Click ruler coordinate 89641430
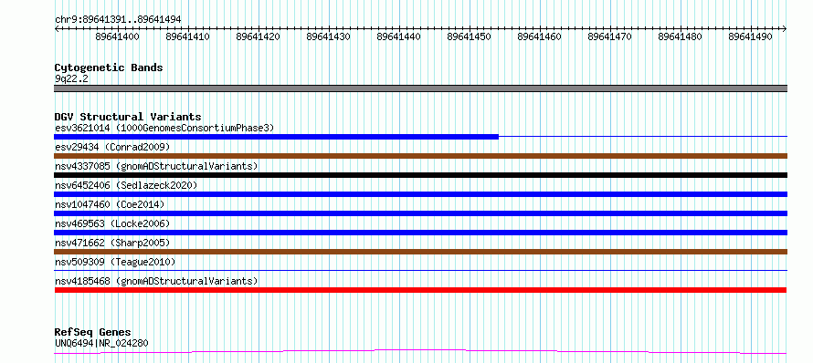 (x=329, y=37)
